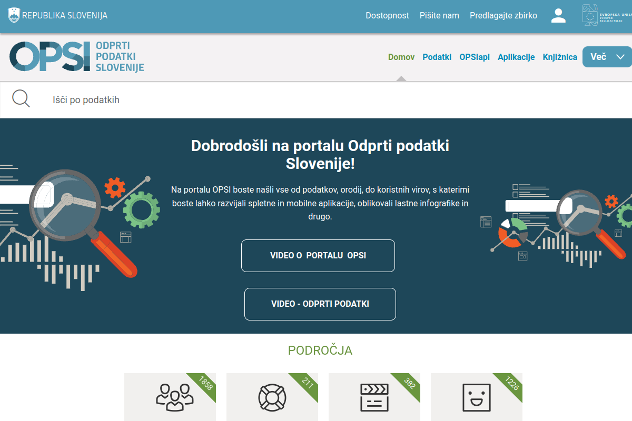Click the Republika Slovenija coat of arms icon
Screen dimensions: 632x421
[x=14, y=15]
